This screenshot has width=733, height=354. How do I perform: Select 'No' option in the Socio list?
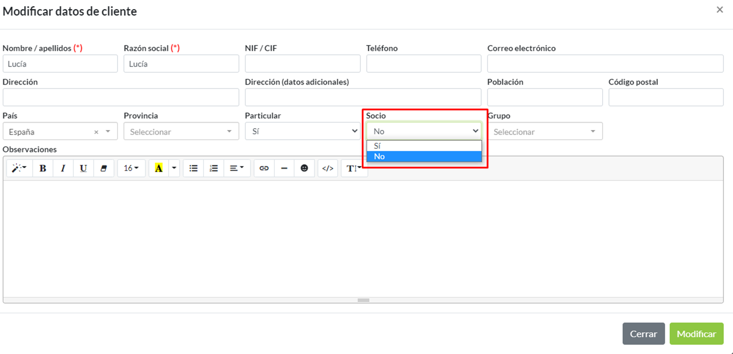[424, 156]
